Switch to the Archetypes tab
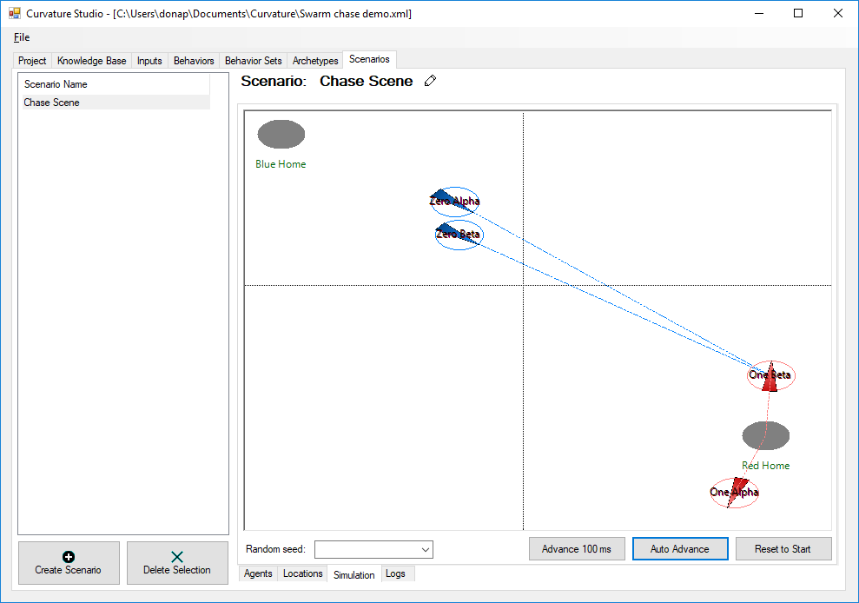This screenshot has width=859, height=603. [x=315, y=61]
